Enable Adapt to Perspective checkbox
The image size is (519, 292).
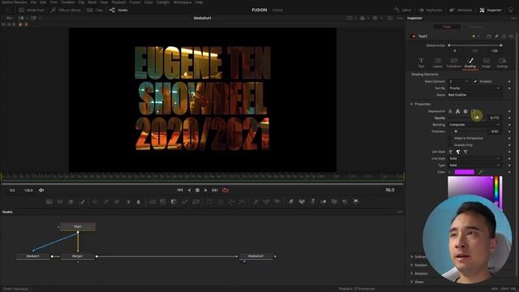coord(449,138)
